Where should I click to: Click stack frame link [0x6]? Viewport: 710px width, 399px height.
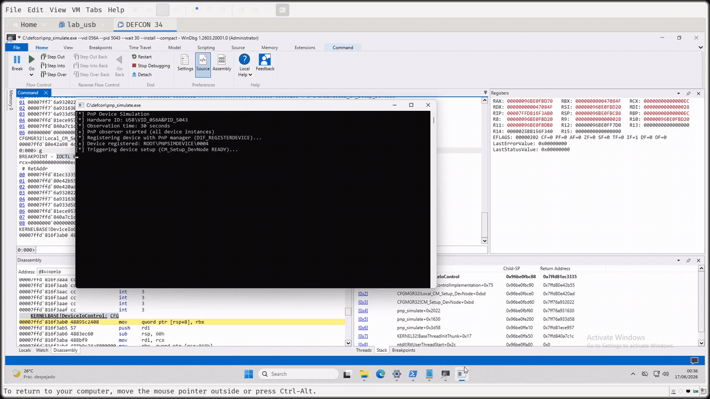[x=363, y=328]
